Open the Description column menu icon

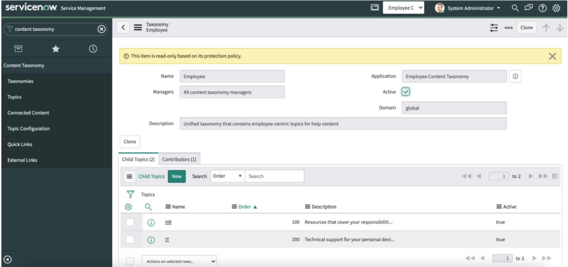pos(307,207)
